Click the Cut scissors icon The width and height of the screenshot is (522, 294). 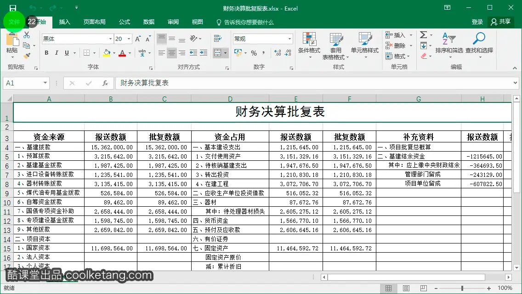(27, 35)
